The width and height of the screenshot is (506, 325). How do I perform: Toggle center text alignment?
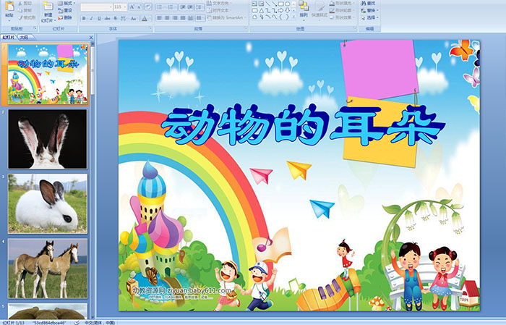click(167, 18)
